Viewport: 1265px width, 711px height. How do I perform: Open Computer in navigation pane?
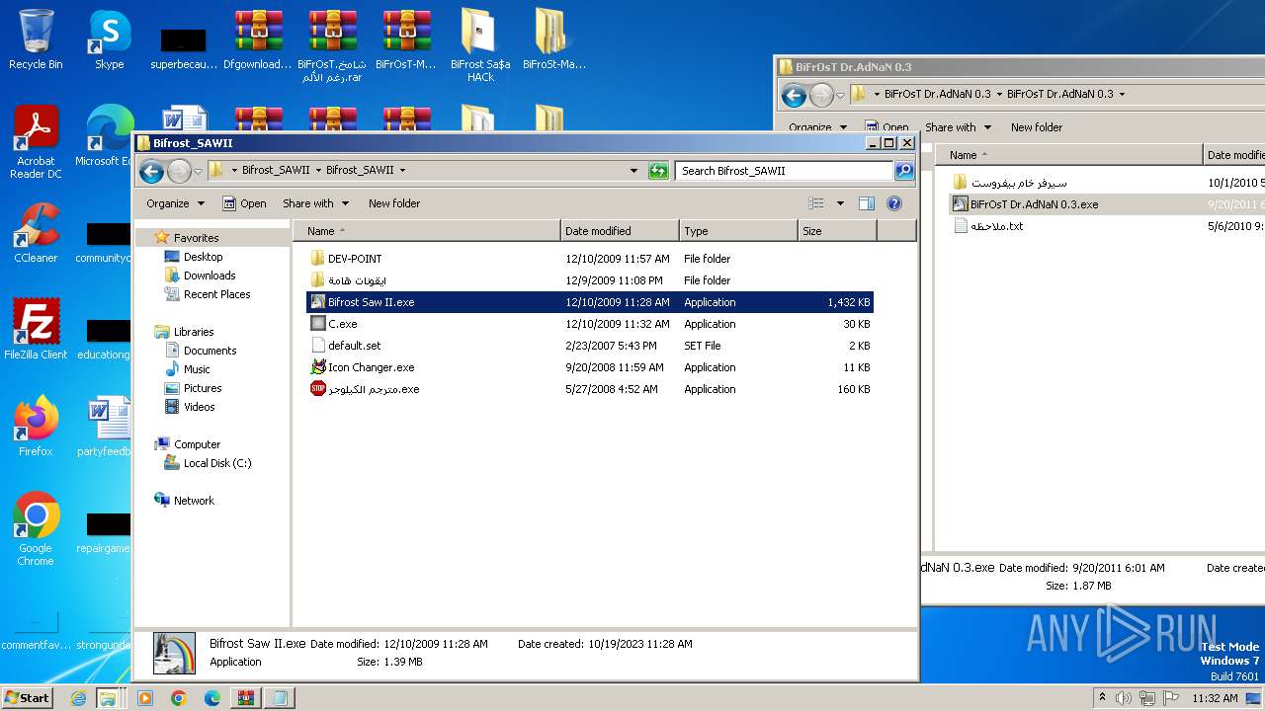tap(197, 444)
